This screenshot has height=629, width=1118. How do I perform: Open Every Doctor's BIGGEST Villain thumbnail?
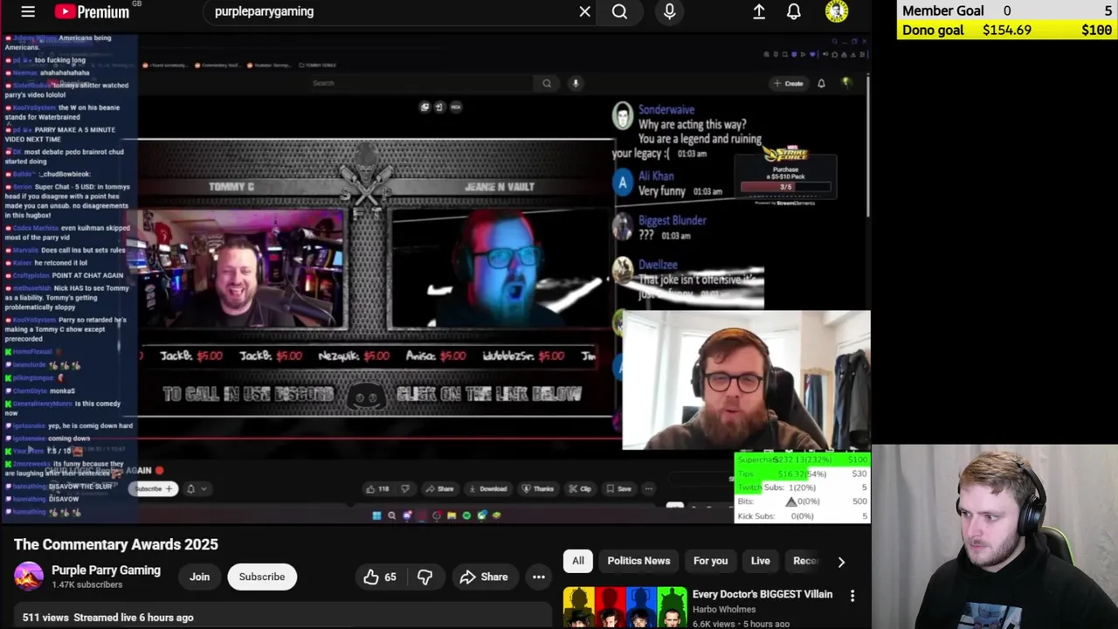[625, 608]
